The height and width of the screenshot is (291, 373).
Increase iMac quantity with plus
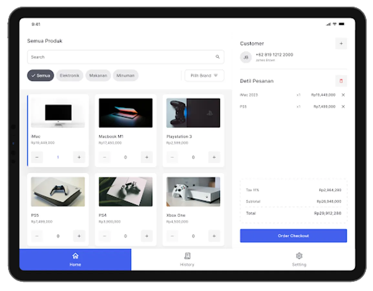(x=79, y=157)
